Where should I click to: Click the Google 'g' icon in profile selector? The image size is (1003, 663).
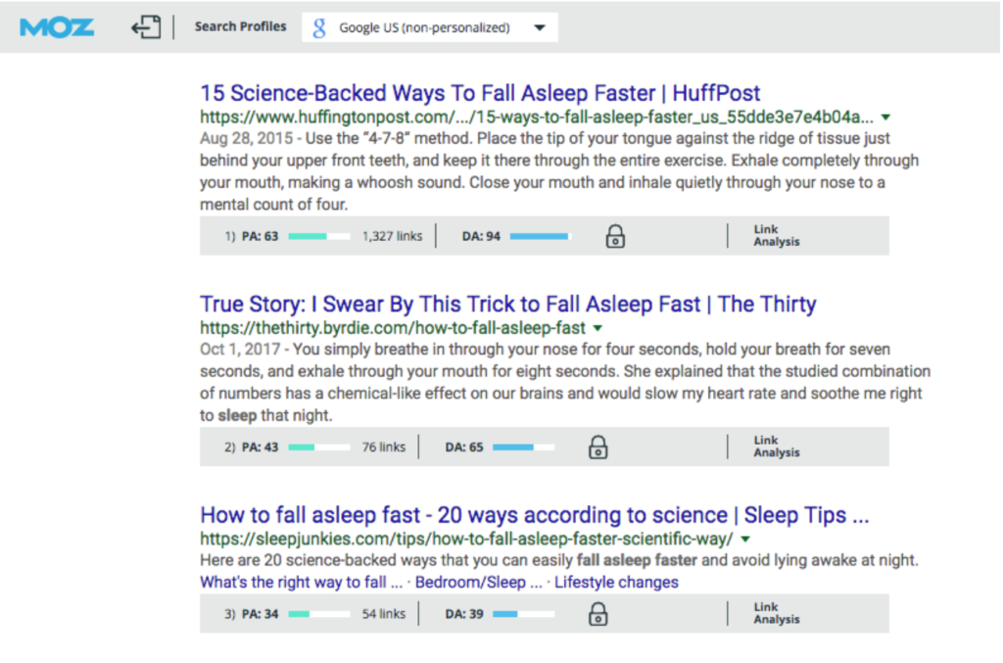(x=319, y=27)
